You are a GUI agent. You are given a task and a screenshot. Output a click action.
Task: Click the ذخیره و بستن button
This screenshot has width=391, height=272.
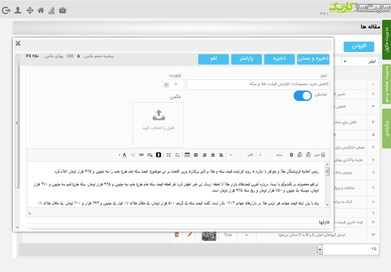pos(313,59)
